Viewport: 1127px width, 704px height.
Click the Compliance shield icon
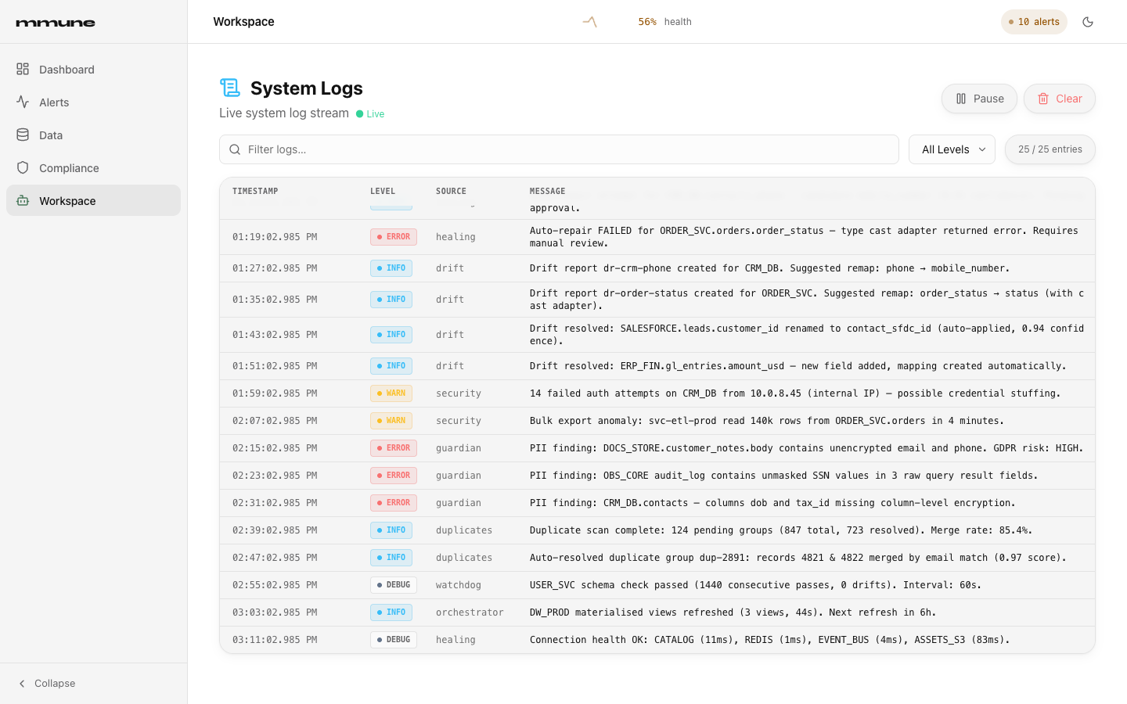[x=23, y=168]
